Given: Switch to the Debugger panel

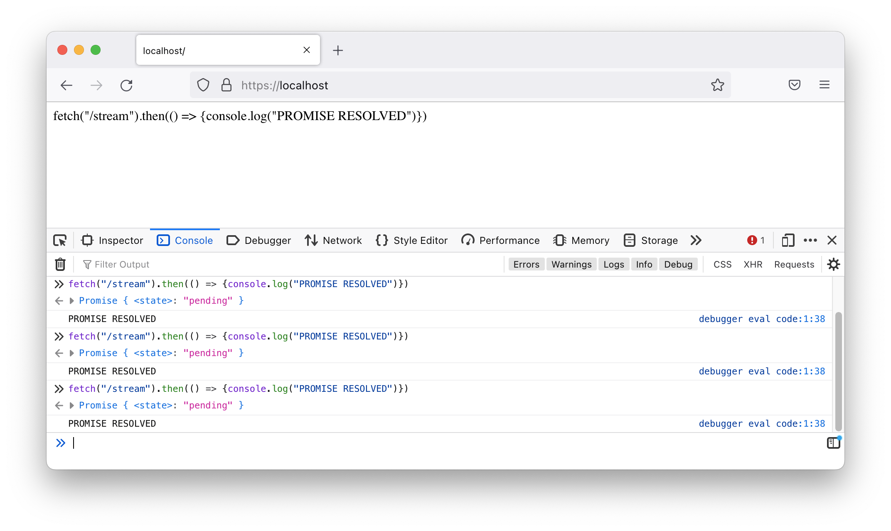Looking at the screenshot, I should [258, 240].
